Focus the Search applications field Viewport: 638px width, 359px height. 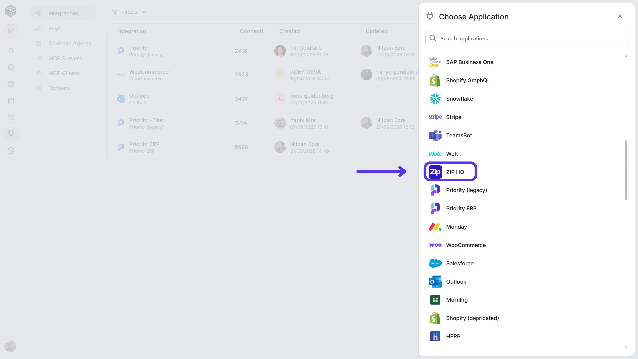(526, 38)
